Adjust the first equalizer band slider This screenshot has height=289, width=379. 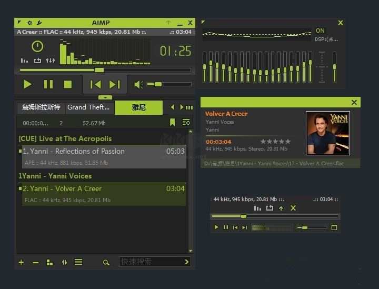pyautogui.click(x=204, y=67)
